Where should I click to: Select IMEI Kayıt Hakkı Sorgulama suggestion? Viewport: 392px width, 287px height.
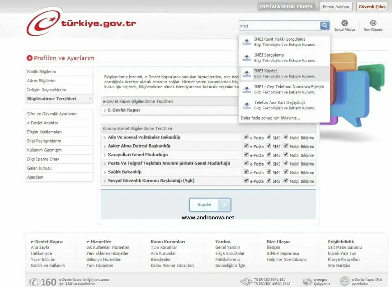click(x=284, y=42)
